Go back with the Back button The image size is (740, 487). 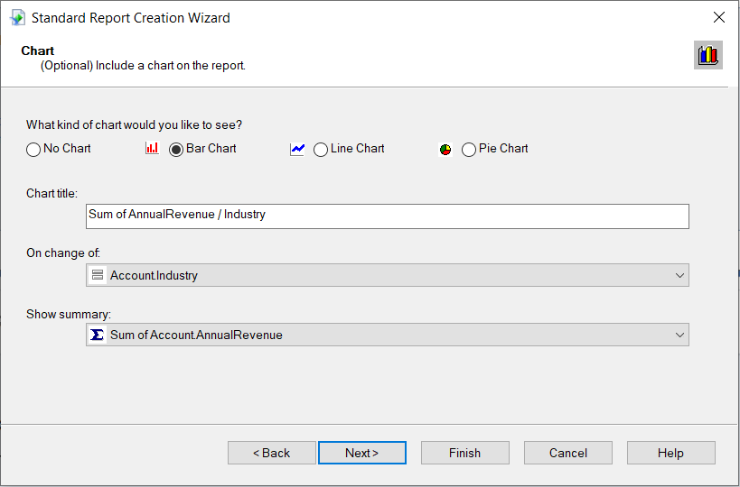coord(271,453)
